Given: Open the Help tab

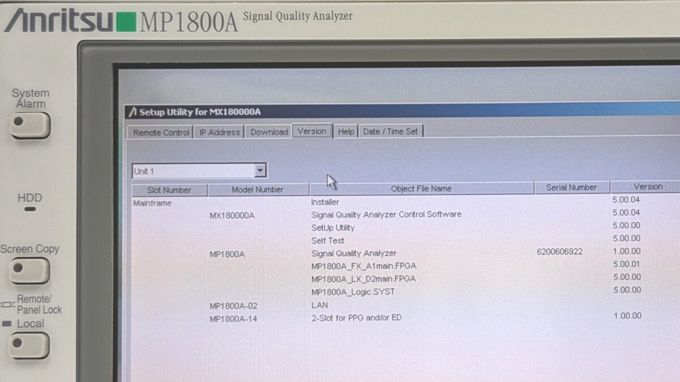Looking at the screenshot, I should [x=346, y=131].
